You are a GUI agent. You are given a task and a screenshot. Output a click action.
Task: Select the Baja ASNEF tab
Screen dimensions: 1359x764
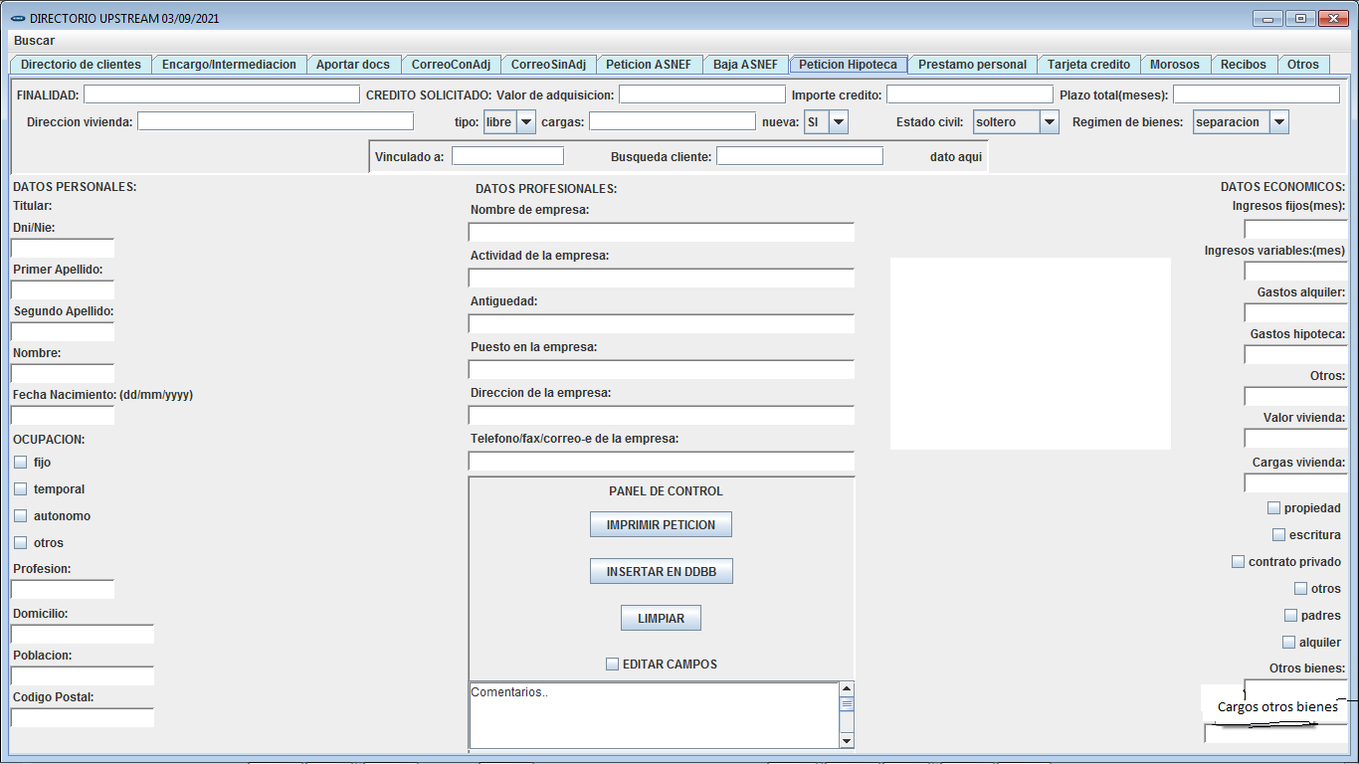click(x=745, y=65)
